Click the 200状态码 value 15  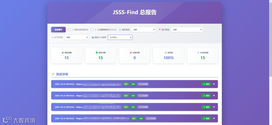click(x=202, y=58)
